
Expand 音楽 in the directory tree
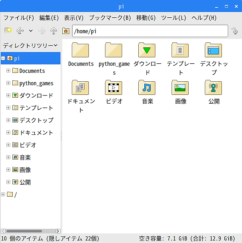click(8, 157)
